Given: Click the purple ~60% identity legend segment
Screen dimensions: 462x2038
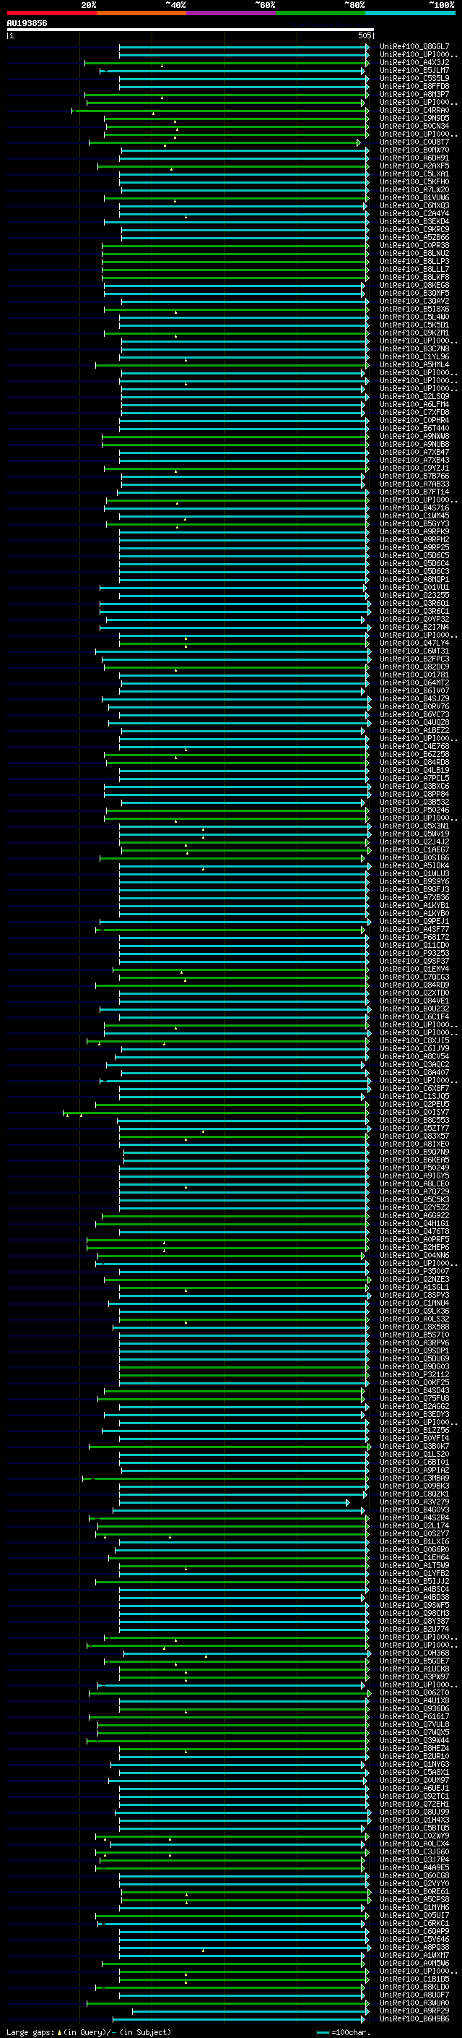Looking at the screenshot, I should click(232, 13).
